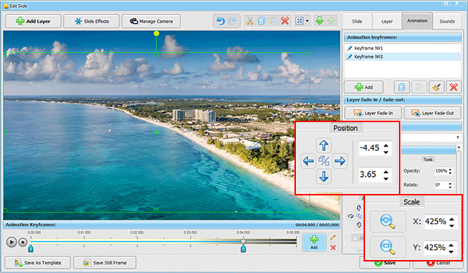Select keyframe marker 1 on timeline
Image resolution: width=468 pixels, height=273 pixels.
click(x=30, y=249)
